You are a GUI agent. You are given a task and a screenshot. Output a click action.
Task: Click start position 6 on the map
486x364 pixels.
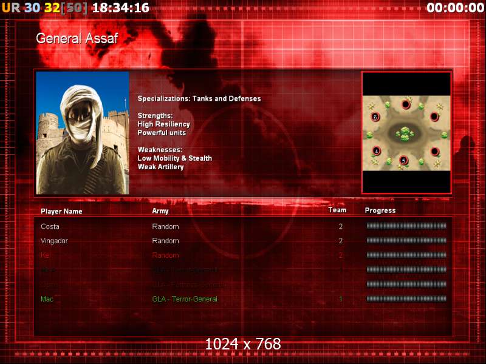click(x=375, y=117)
